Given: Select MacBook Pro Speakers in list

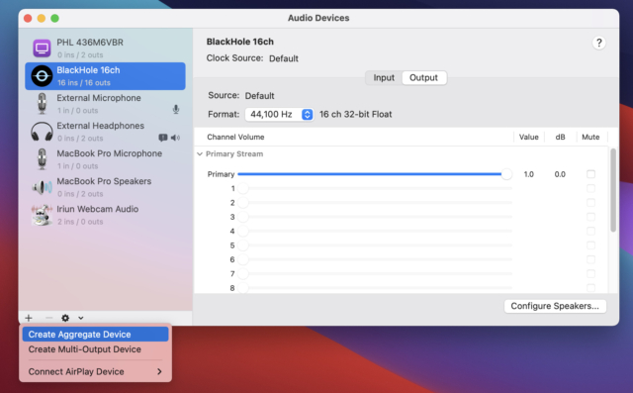Looking at the screenshot, I should [105, 187].
